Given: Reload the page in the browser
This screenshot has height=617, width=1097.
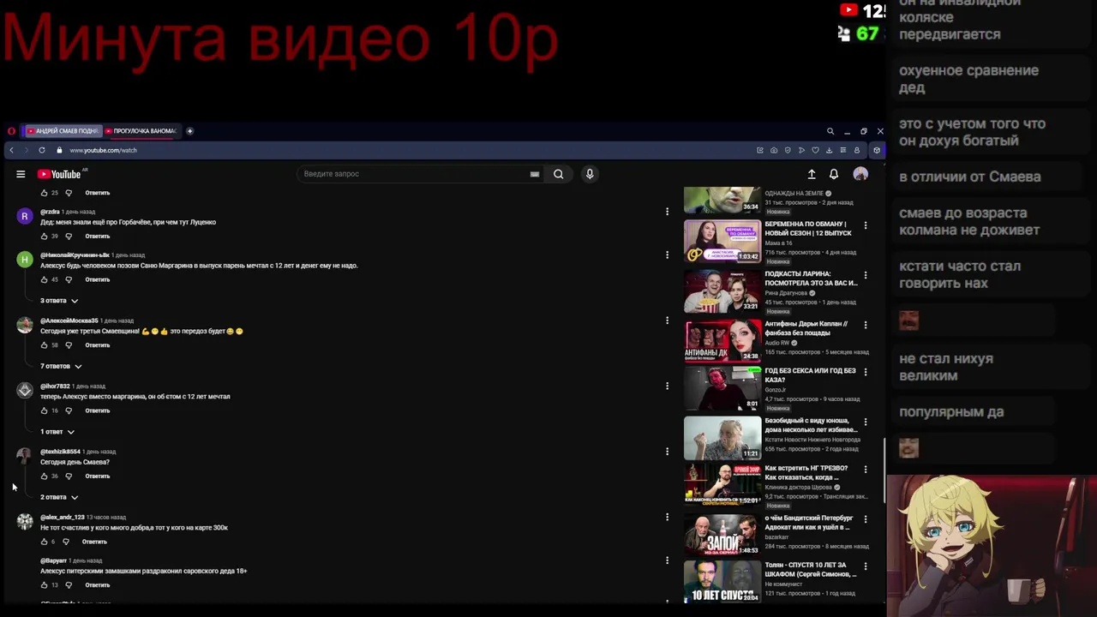Looking at the screenshot, I should pyautogui.click(x=41, y=150).
